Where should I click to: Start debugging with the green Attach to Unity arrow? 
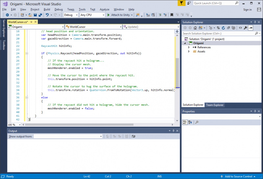[x=108, y=15]
